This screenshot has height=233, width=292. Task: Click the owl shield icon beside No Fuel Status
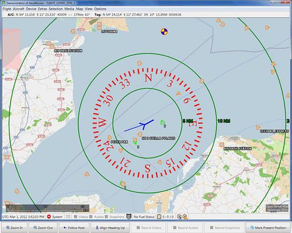click(128, 217)
